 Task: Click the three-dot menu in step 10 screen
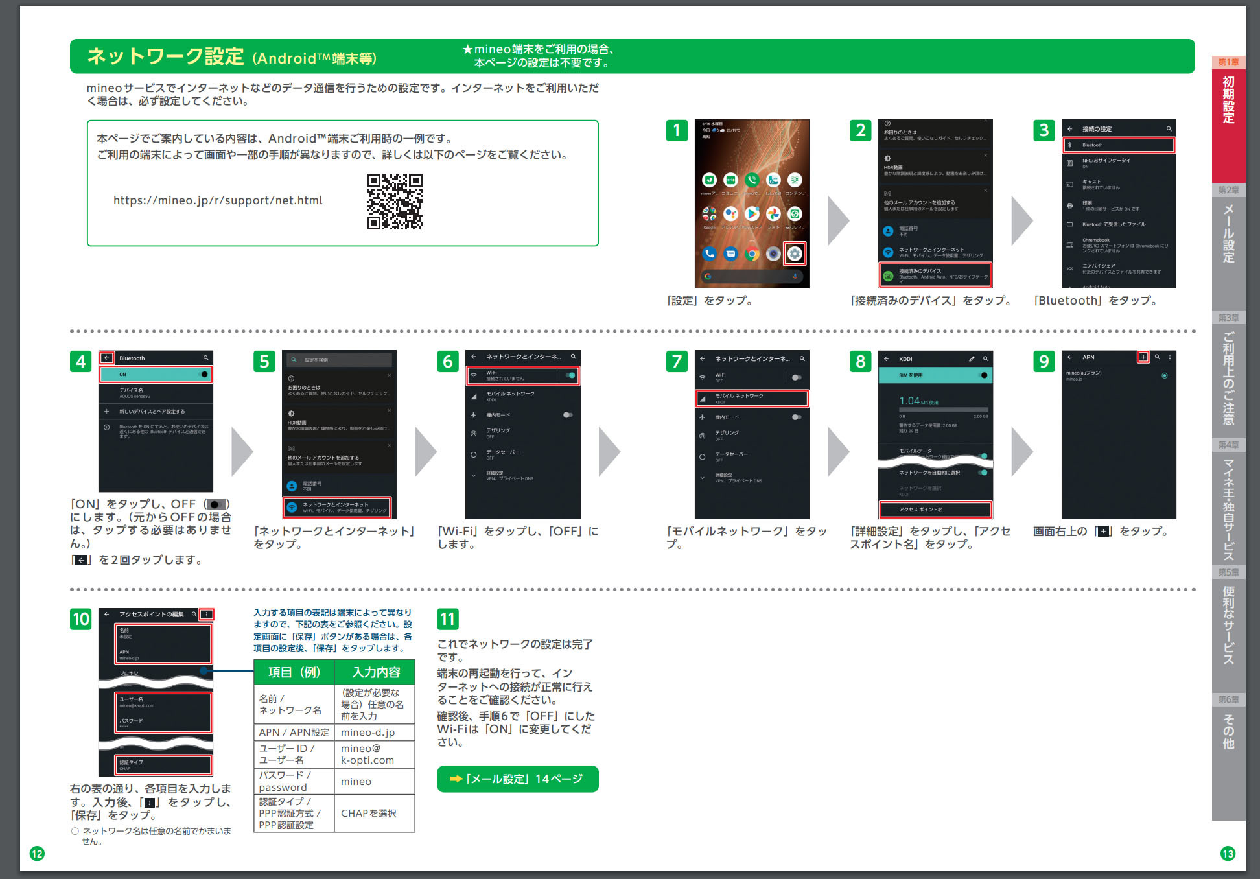[207, 614]
